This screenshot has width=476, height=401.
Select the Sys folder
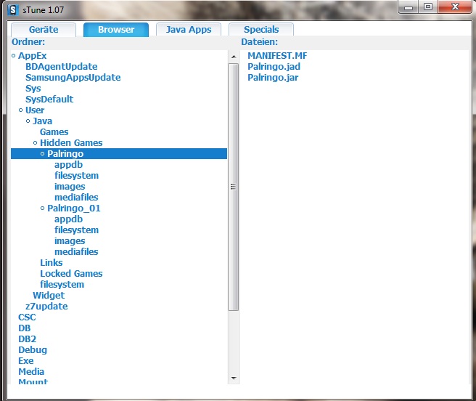tap(33, 89)
